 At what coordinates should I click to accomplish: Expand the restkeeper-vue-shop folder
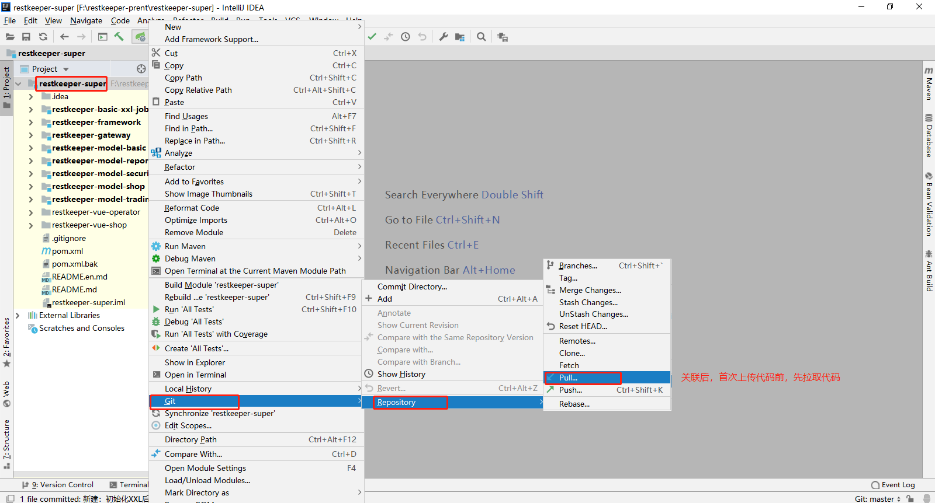click(31, 225)
